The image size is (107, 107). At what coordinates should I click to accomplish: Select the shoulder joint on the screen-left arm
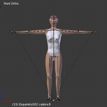tap(47, 30)
